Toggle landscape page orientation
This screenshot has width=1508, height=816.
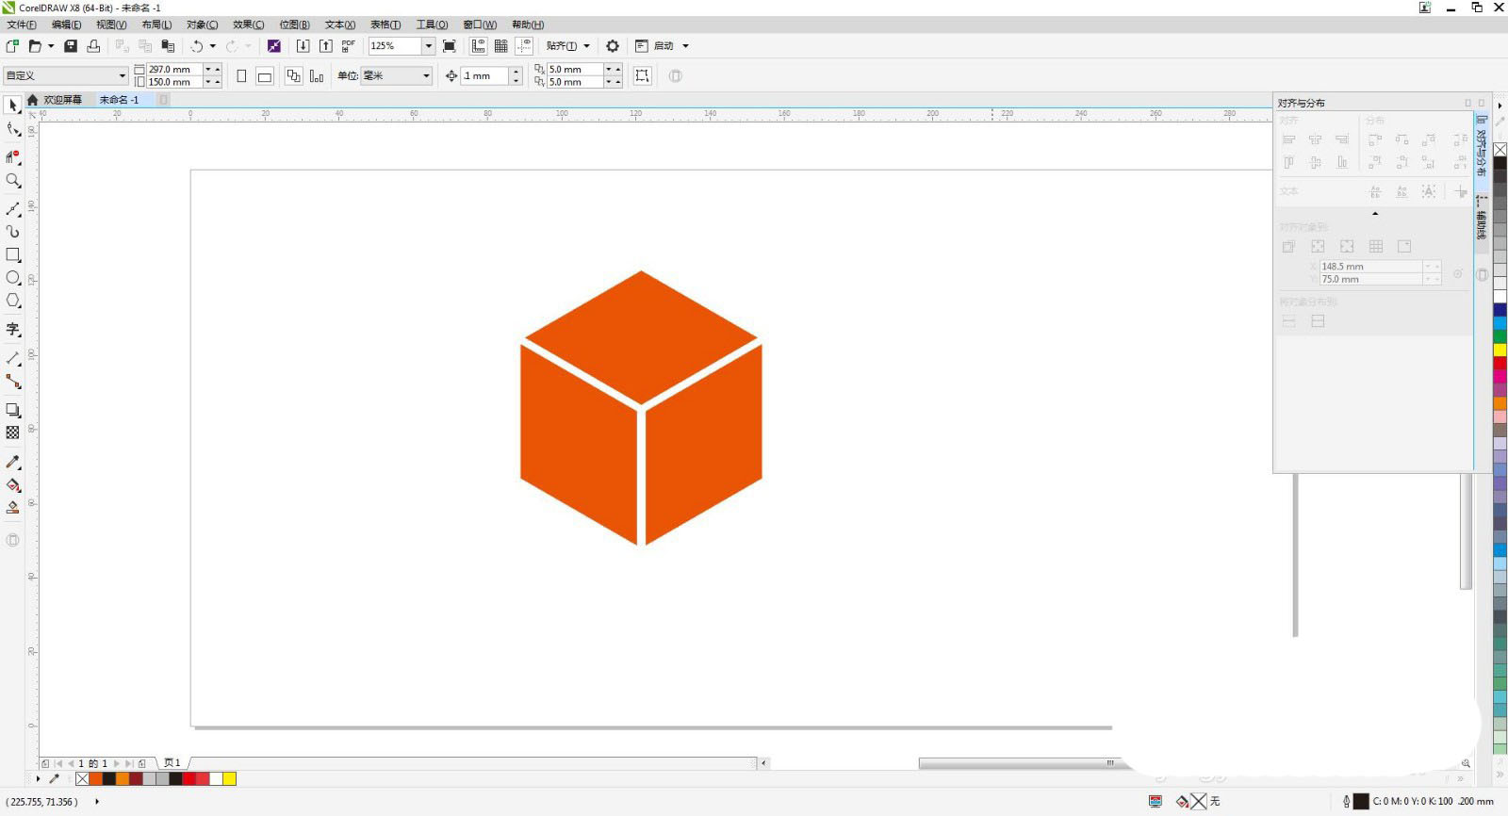coord(265,76)
